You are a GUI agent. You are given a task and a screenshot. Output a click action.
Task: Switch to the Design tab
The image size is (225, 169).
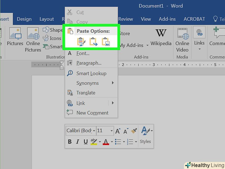(24, 19)
